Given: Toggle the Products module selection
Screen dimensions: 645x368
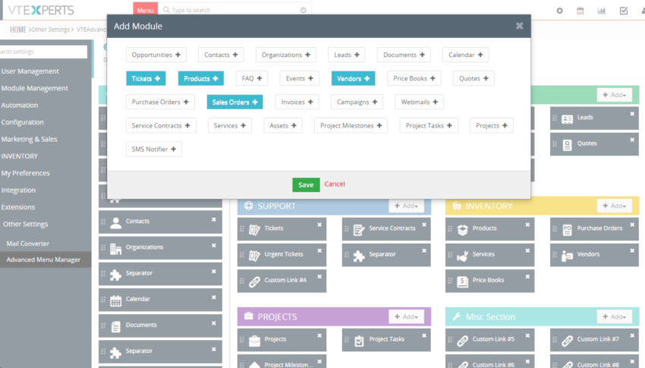Looking at the screenshot, I should tap(201, 79).
